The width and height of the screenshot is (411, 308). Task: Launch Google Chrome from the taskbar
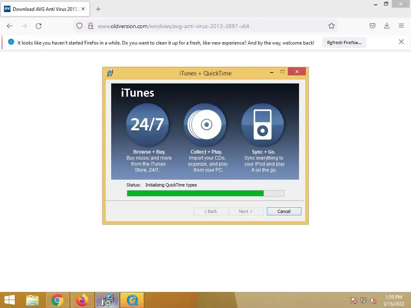coord(57,300)
